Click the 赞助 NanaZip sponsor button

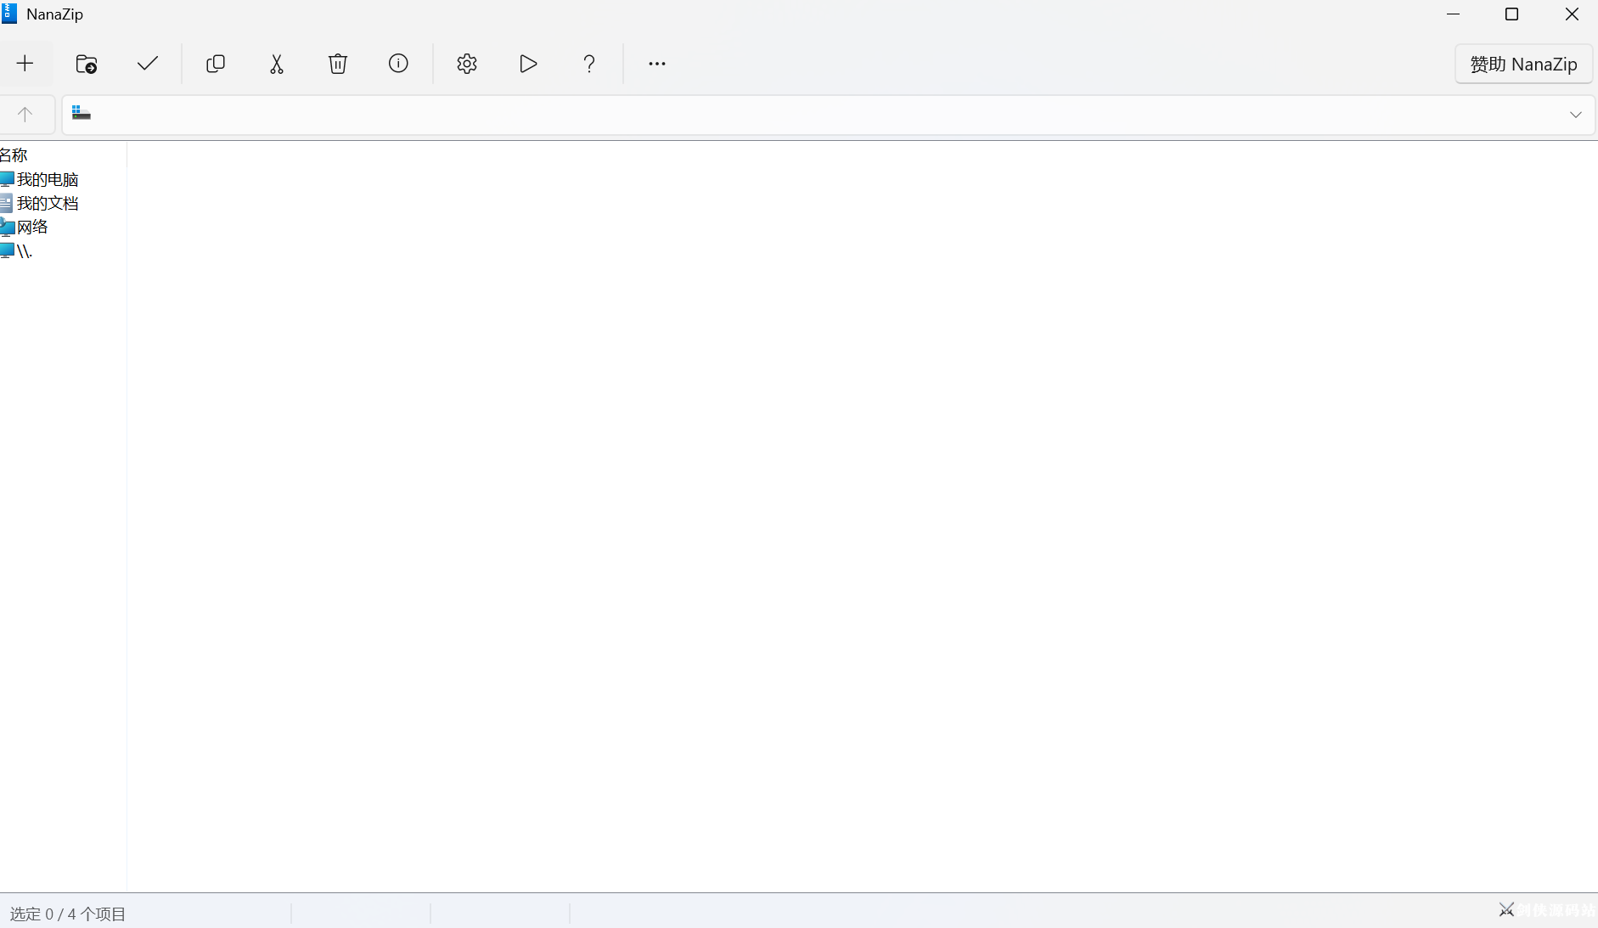tap(1523, 65)
